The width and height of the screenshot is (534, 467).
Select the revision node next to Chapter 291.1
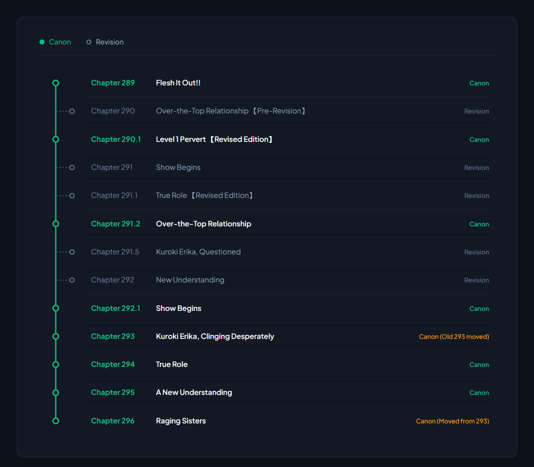[x=72, y=196]
